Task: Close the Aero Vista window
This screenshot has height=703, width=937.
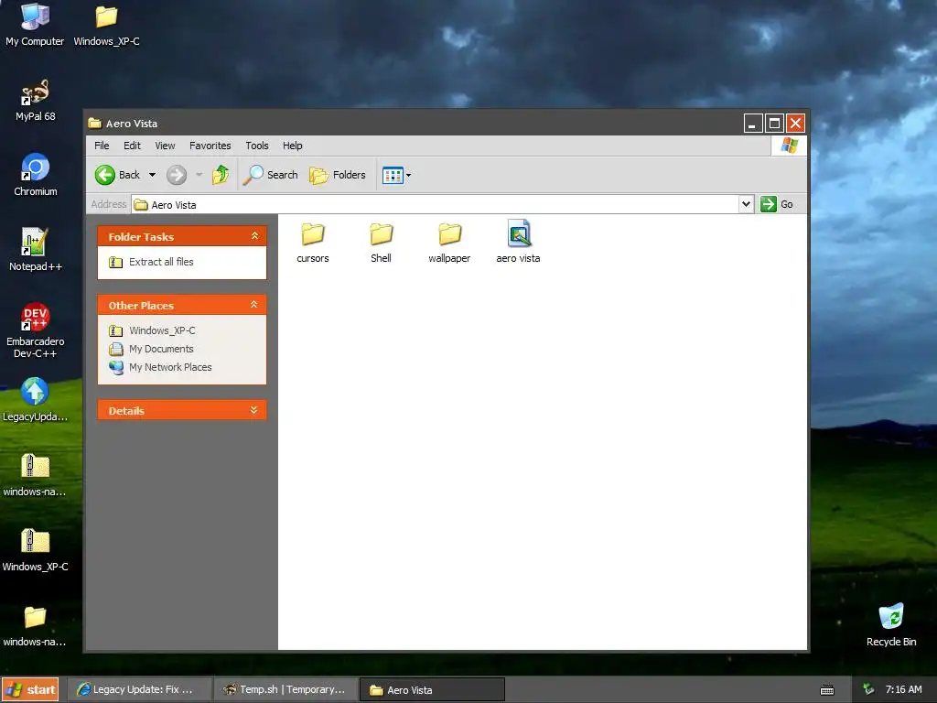Action: (x=795, y=124)
